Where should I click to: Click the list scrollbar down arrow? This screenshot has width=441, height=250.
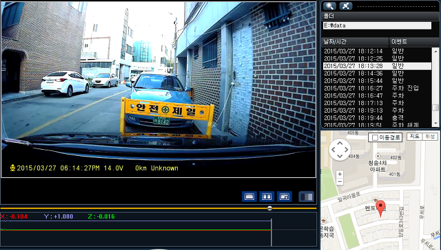435,124
